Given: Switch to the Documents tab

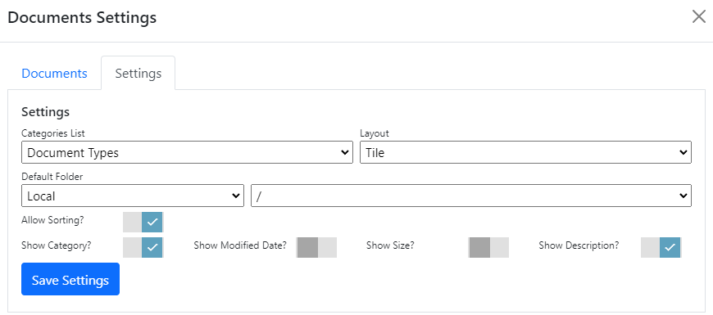Looking at the screenshot, I should 55,74.
